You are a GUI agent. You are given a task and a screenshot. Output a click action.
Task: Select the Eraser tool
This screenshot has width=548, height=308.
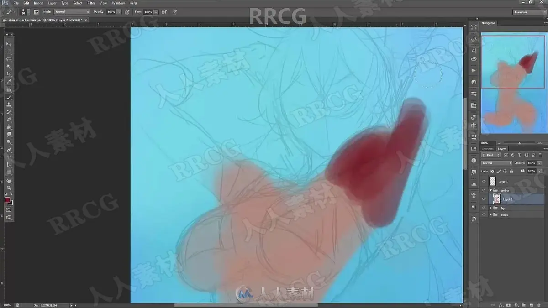point(9,120)
